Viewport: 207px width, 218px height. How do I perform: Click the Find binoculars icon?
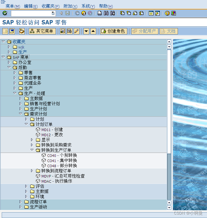tap(106, 13)
